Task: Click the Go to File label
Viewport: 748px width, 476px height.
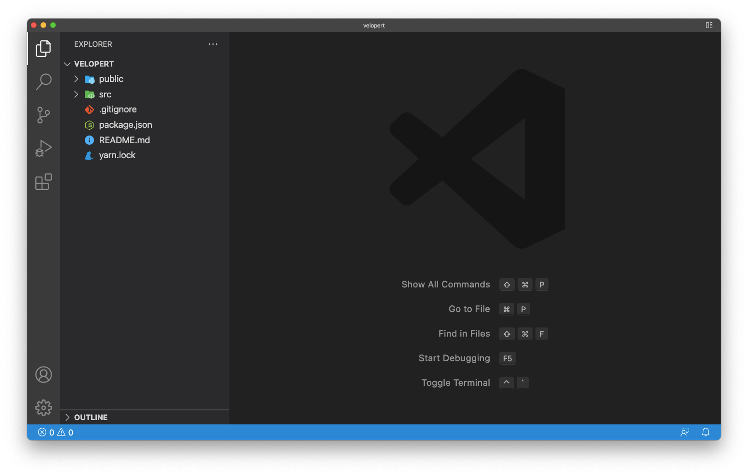Action: 469,309
